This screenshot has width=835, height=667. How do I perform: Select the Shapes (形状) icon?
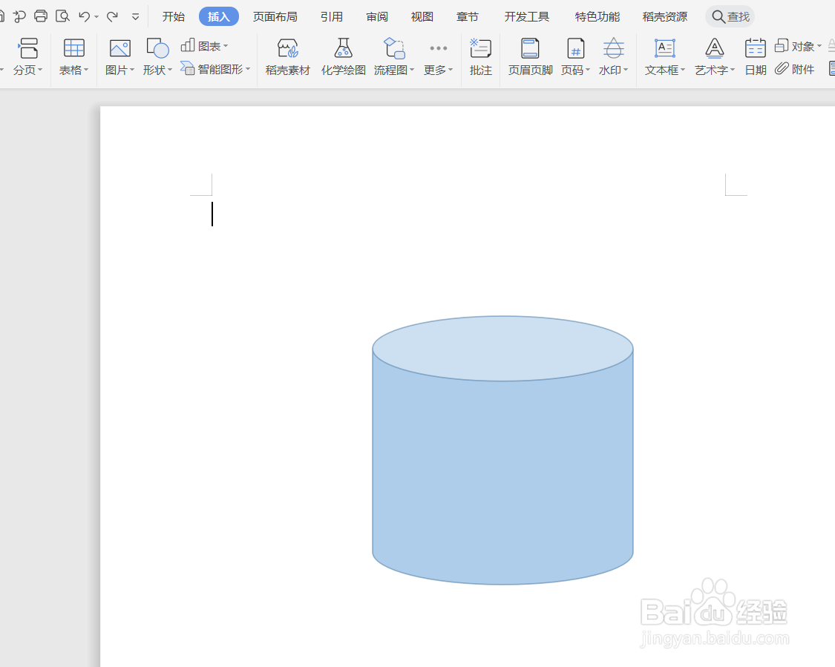tap(157, 48)
